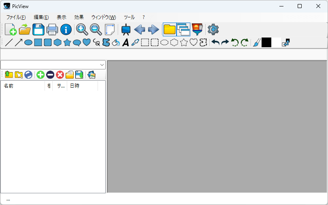Expand the folder path dropdown

tap(102, 65)
